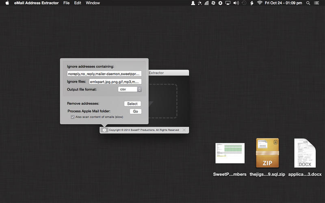Open the settings gear in the Extractor window

click(104, 130)
